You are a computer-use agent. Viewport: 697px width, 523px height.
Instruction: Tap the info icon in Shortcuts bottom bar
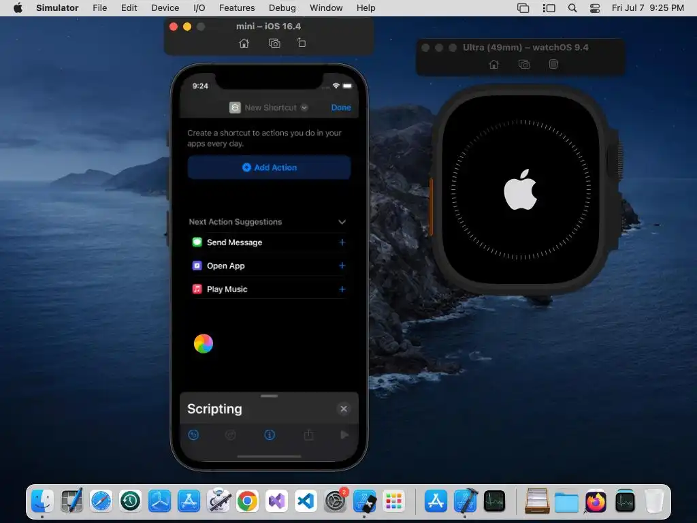[270, 434]
